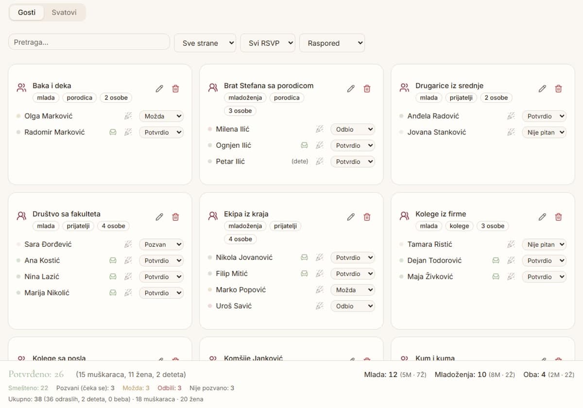This screenshot has width=583, height=408.
Task: Edit the Baka i deka group
Action: (x=159, y=88)
